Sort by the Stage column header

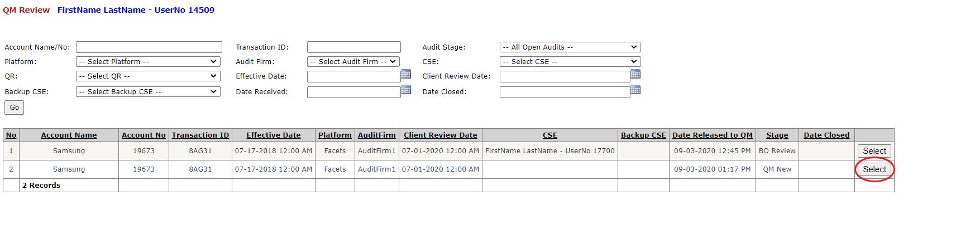[x=777, y=135]
